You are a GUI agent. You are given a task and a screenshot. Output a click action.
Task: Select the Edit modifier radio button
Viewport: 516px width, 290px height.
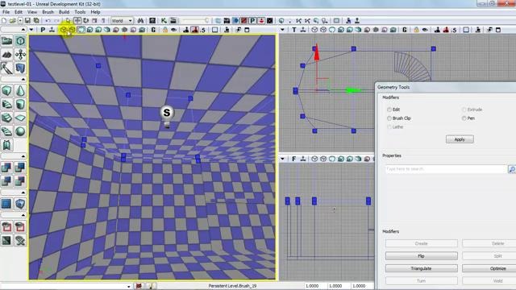389,110
